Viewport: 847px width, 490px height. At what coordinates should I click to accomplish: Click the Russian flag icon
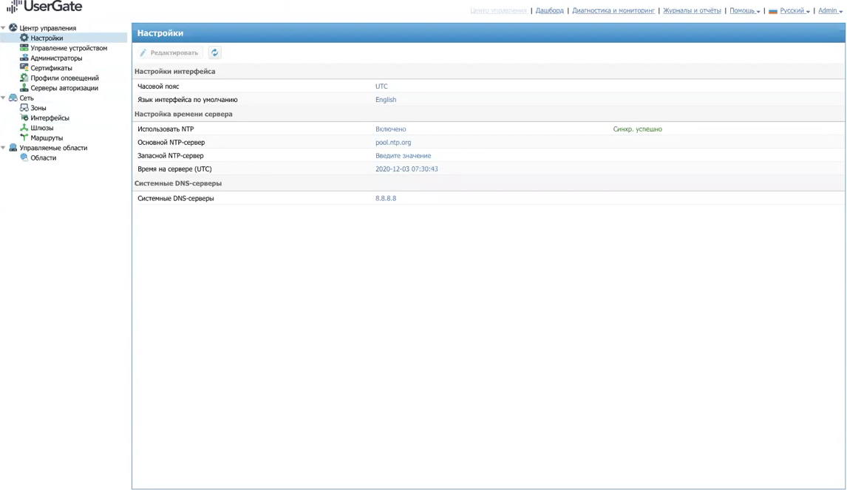(773, 11)
